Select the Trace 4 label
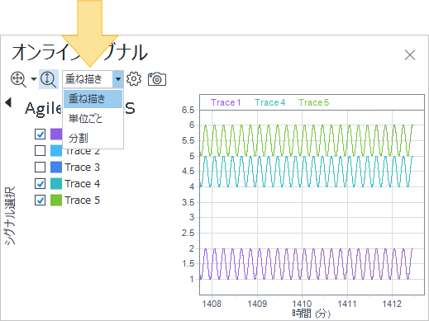Image resolution: width=429 pixels, height=321 pixels. [x=82, y=184]
